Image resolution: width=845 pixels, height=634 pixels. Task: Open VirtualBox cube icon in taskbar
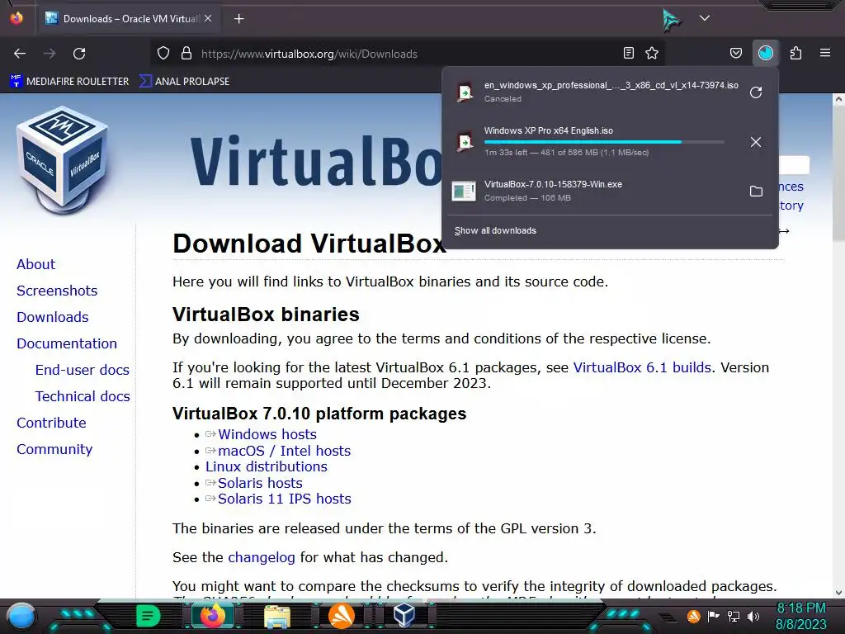pyautogui.click(x=404, y=616)
